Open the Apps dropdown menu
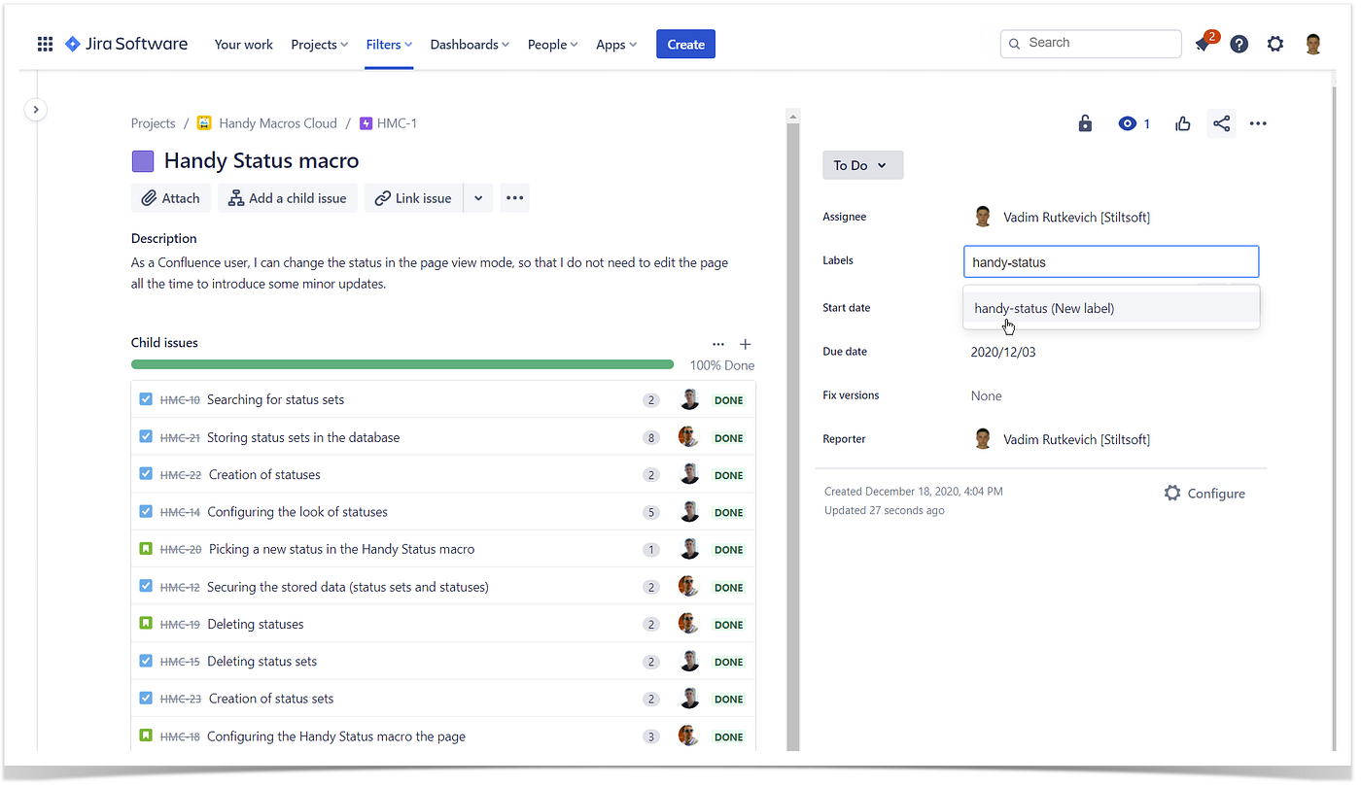 616,45
